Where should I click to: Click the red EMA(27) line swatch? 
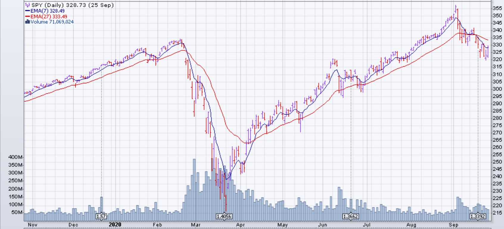28,16
